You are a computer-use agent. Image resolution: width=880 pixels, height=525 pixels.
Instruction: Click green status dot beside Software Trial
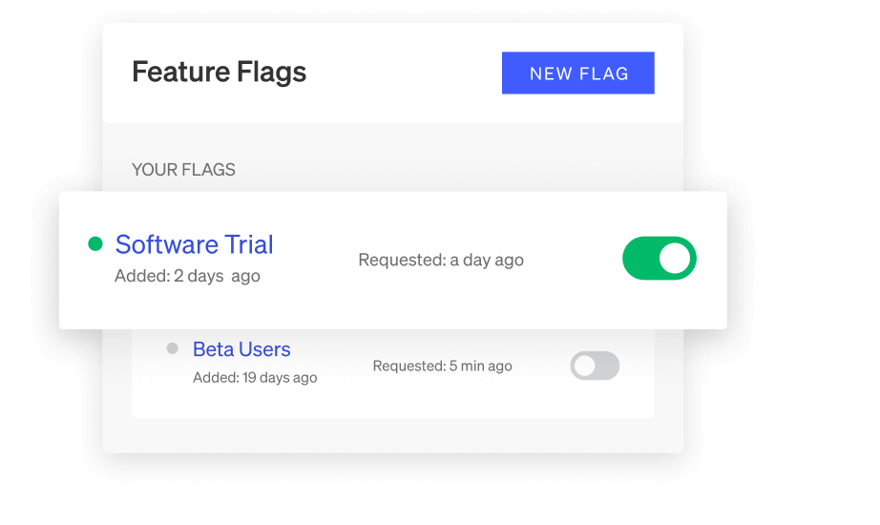point(94,244)
